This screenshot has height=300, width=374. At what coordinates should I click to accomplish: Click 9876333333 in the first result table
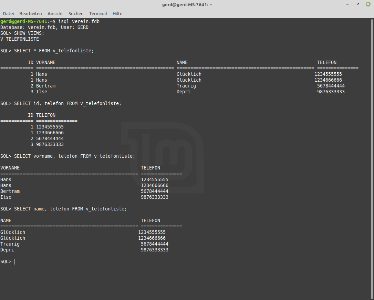[331, 92]
